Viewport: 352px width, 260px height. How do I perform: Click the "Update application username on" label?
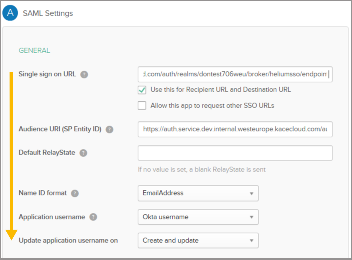(x=68, y=240)
